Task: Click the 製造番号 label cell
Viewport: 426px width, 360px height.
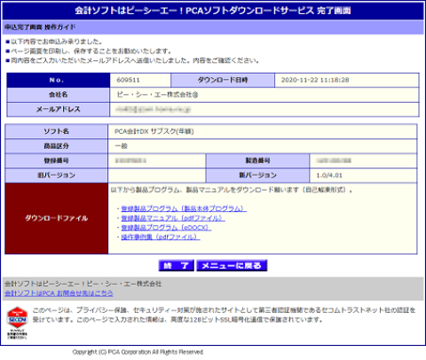Action: click(x=257, y=160)
